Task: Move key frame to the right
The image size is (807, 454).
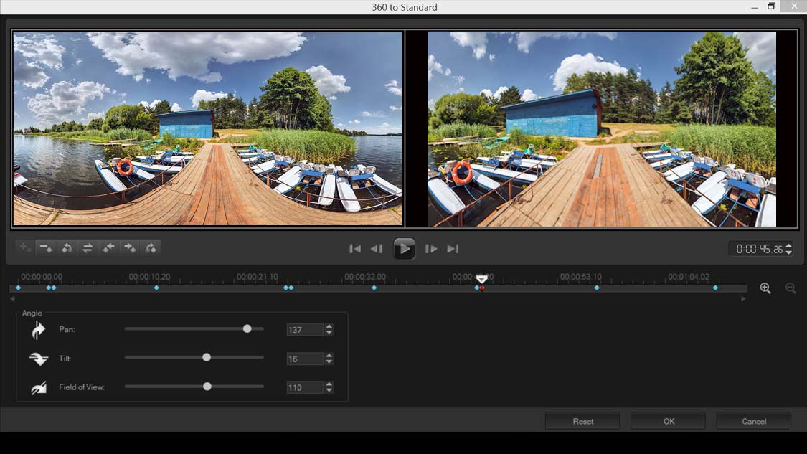Action: point(130,248)
